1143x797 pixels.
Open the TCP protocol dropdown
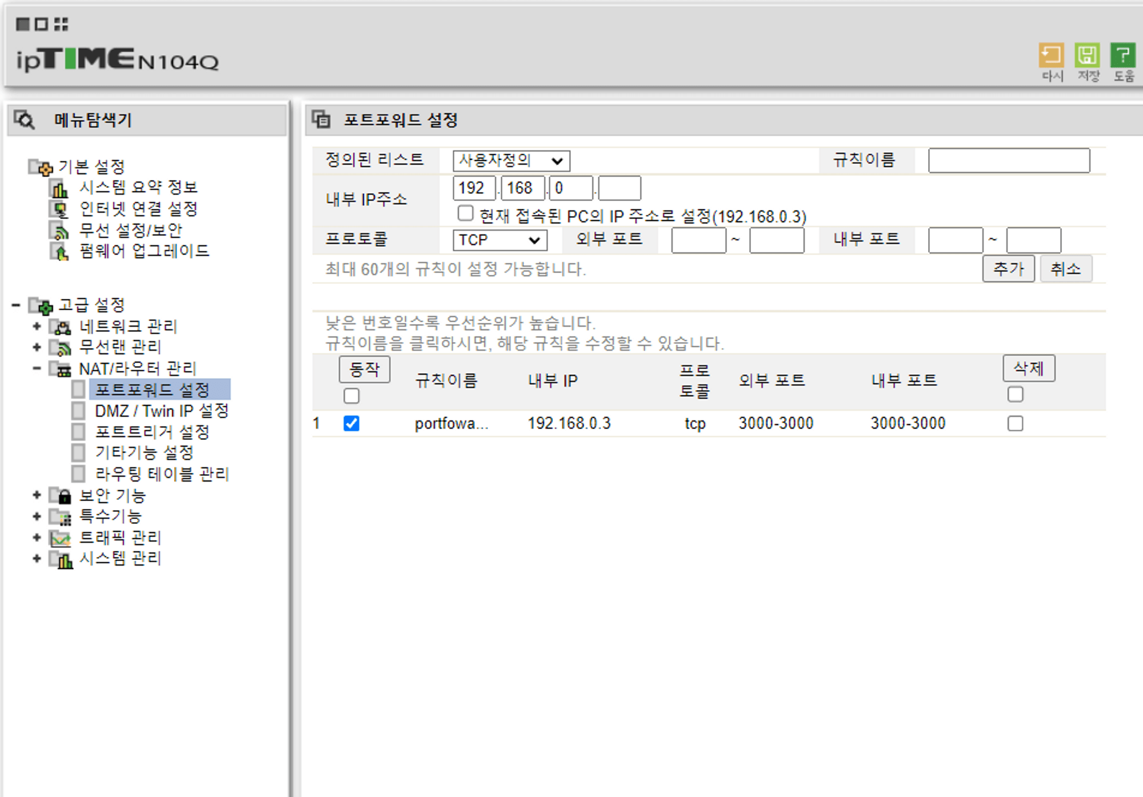coord(499,240)
